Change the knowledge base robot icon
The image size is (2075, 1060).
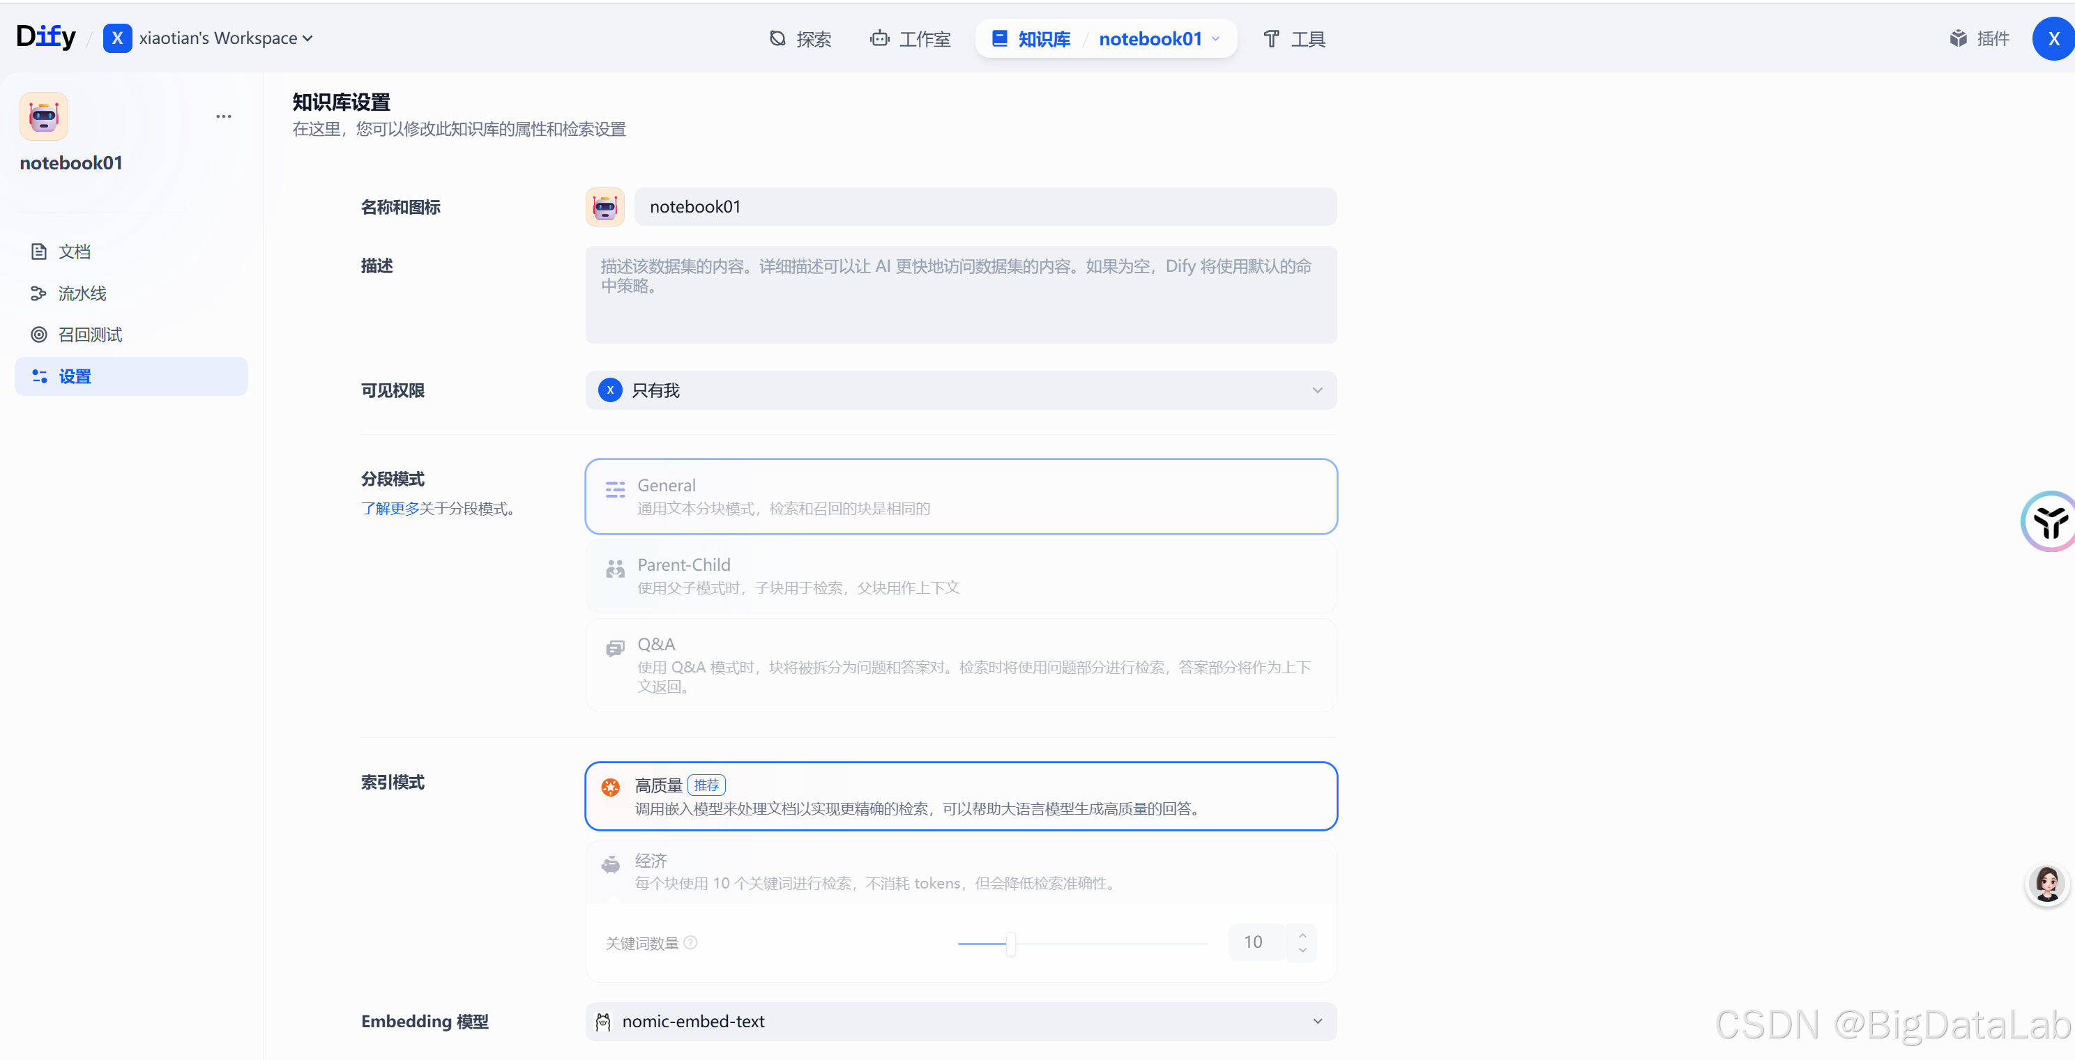pyautogui.click(x=605, y=207)
